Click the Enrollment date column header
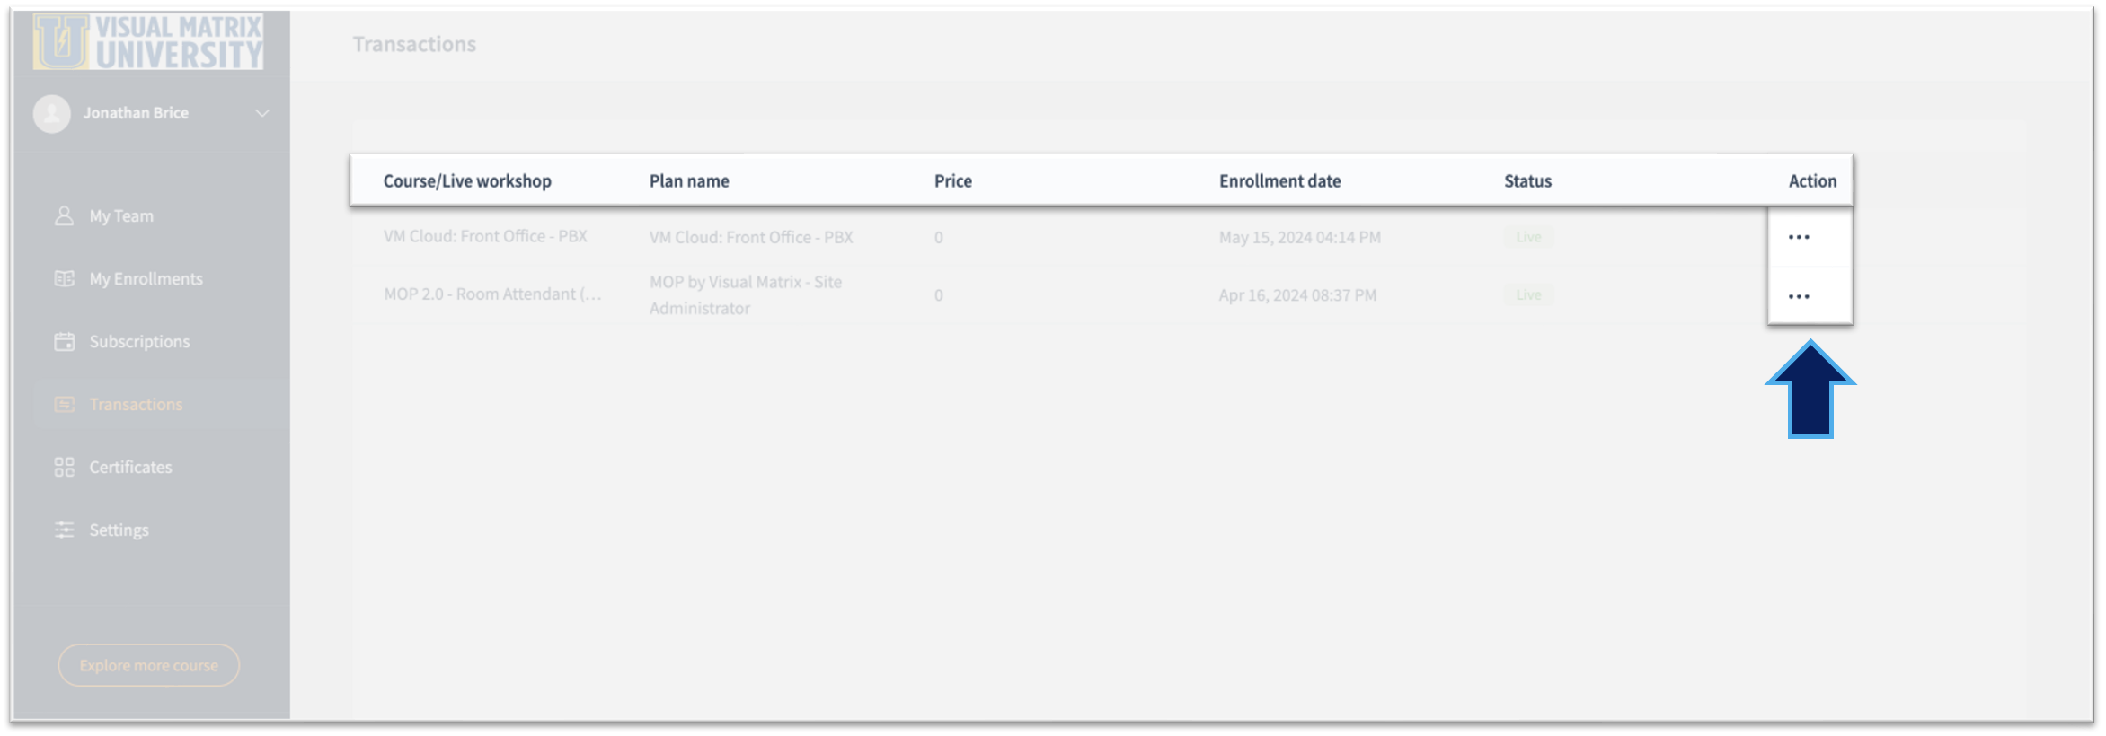The image size is (2106, 736). pos(1279,181)
